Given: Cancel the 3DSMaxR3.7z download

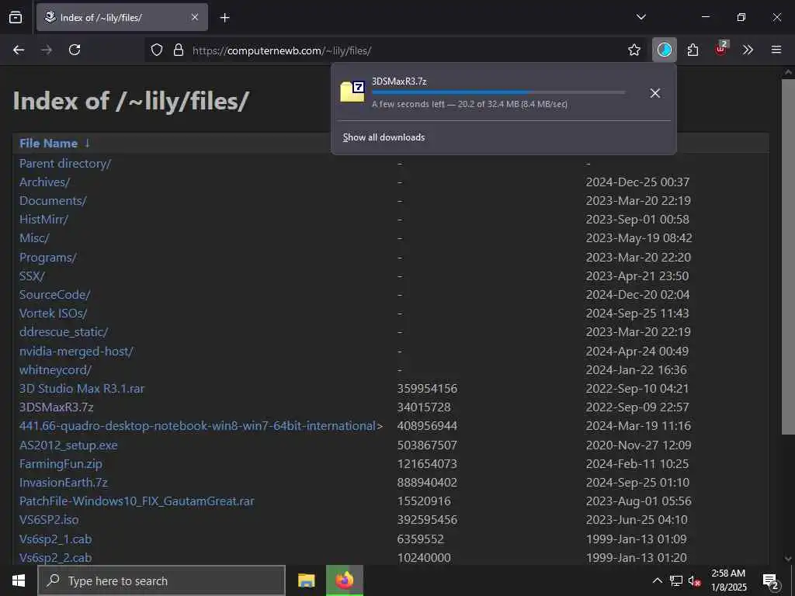Looking at the screenshot, I should [x=654, y=93].
